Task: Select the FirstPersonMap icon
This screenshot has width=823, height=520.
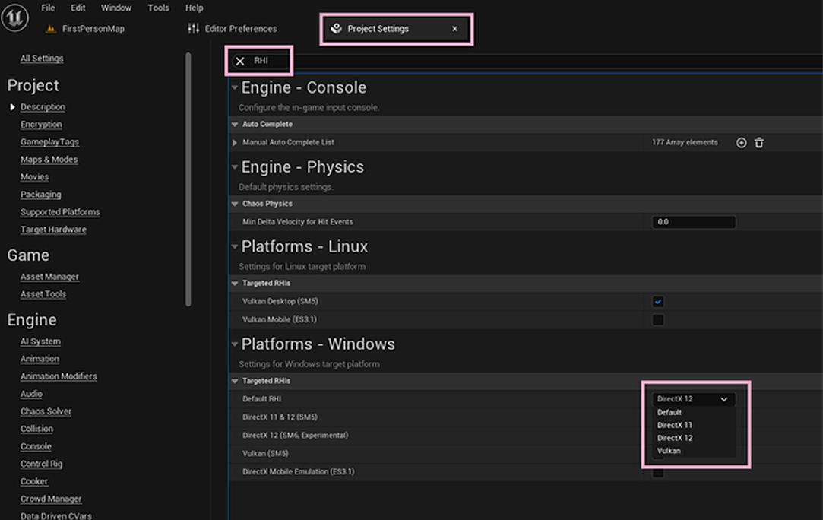Action: click(49, 27)
